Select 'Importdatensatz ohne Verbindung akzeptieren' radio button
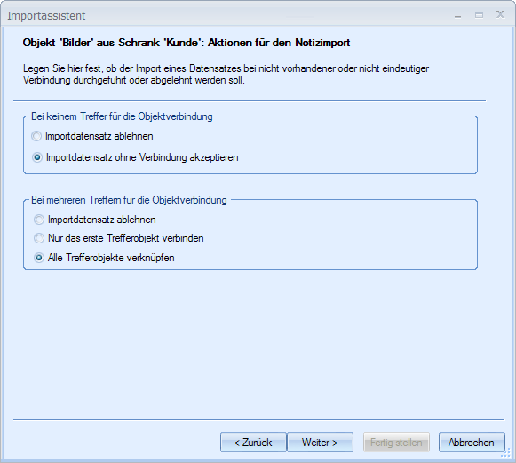This screenshot has height=463, width=516. pos(37,157)
